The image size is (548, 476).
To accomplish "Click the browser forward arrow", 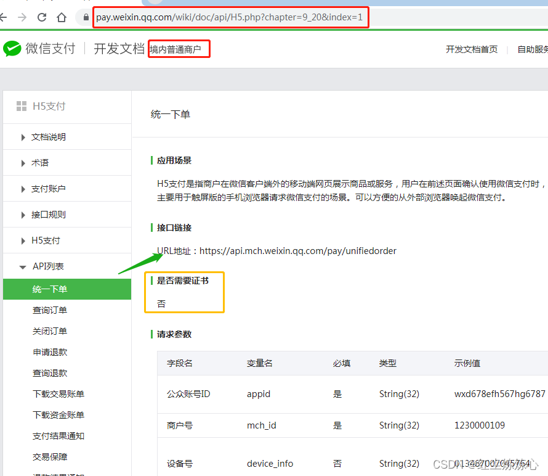I will click(22, 17).
